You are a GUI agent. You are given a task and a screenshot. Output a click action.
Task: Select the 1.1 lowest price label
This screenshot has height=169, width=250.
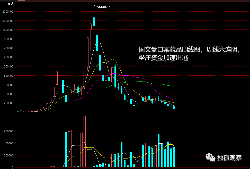[24, 111]
